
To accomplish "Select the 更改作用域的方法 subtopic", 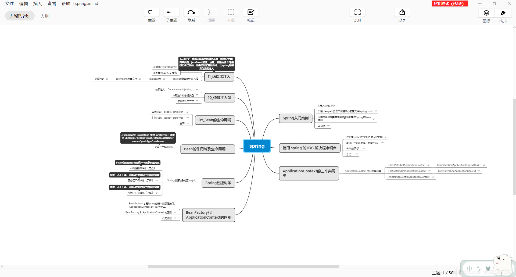I will coord(164,147).
